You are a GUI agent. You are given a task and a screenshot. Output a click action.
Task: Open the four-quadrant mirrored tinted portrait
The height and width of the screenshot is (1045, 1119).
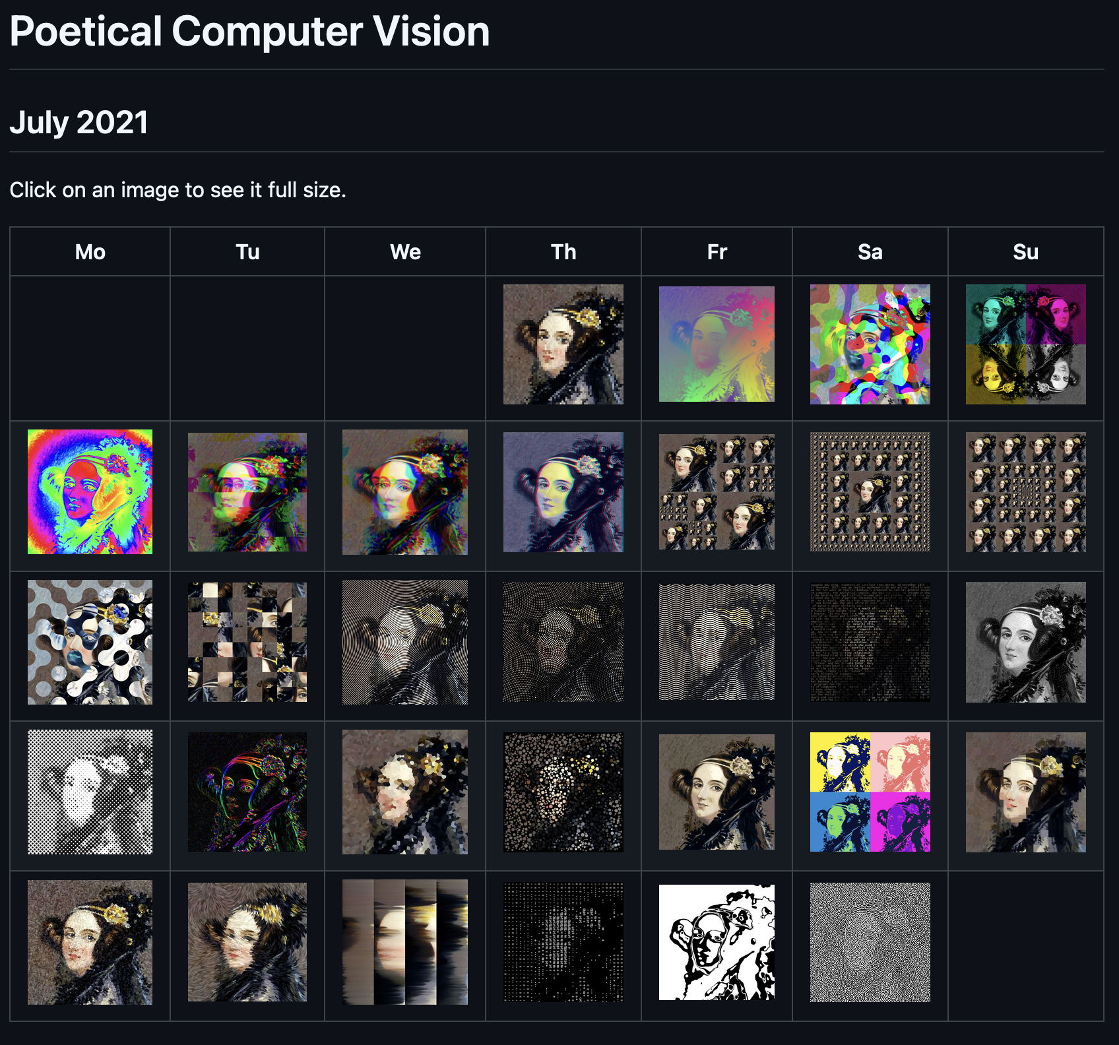(x=1026, y=344)
